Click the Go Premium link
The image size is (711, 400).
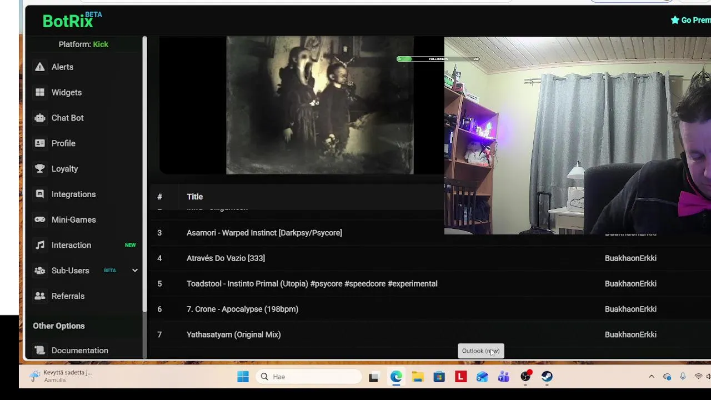690,20
